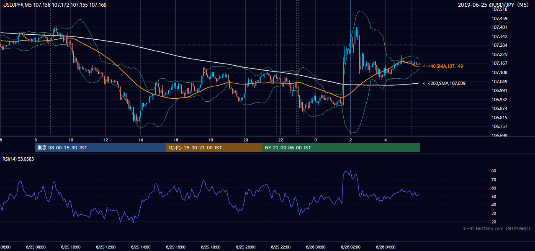Screen dimensions: 535x251
Task: Click the ロンドン 15:30-21:00 JST session bar
Action: tap(214, 148)
